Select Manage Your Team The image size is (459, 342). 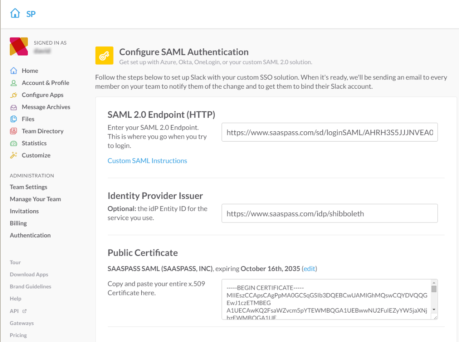pyautogui.click(x=36, y=199)
